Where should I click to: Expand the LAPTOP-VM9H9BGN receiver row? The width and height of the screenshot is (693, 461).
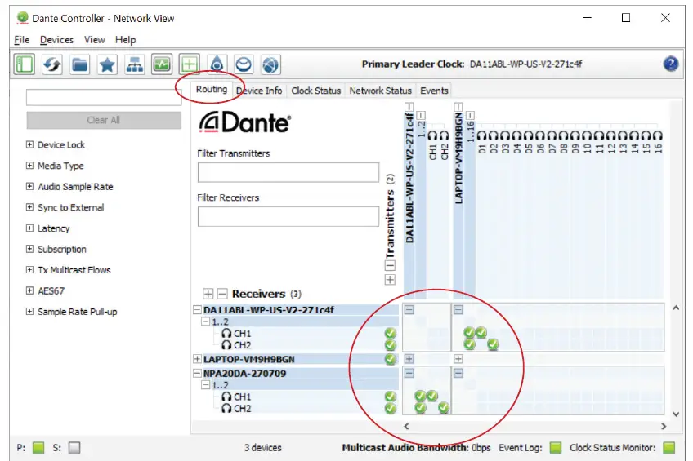pos(198,359)
